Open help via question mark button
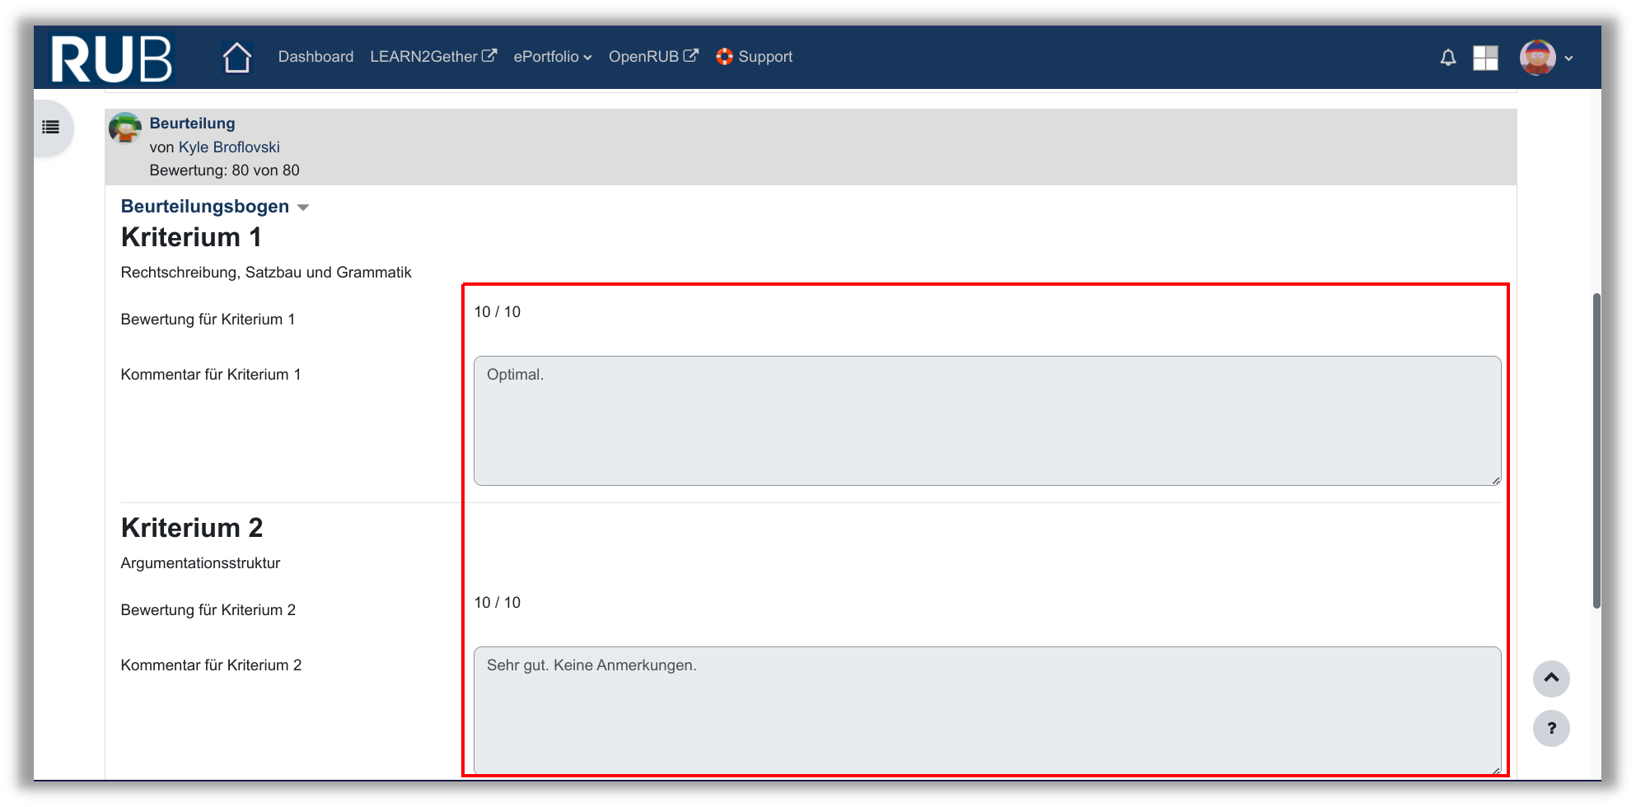The width and height of the screenshot is (1636, 807). (1550, 728)
